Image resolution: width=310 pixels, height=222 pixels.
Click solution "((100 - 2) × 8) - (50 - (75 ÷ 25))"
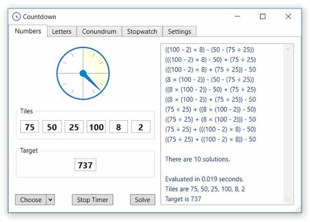(x=210, y=50)
